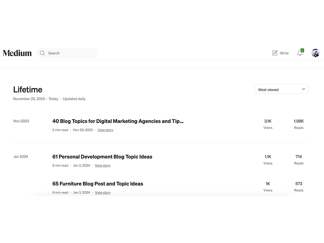Click the 1K Views stat for Furniture story
This screenshot has height=243, width=324.
(268, 187)
